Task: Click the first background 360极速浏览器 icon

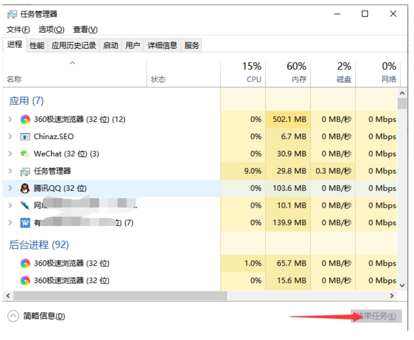Action: click(25, 264)
